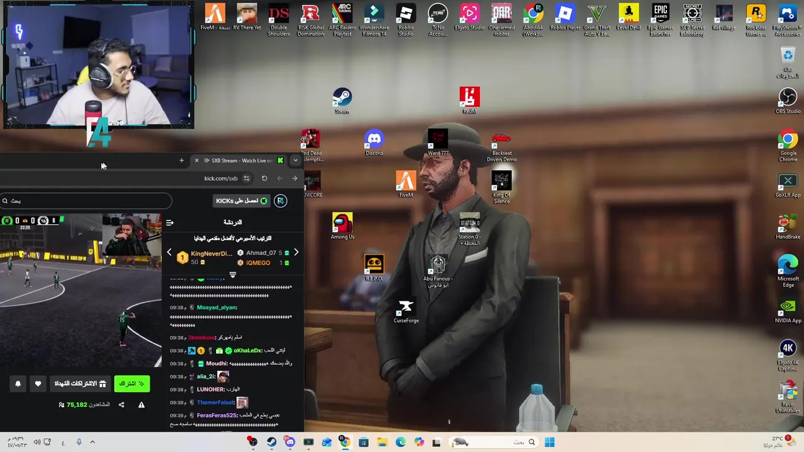This screenshot has width=804, height=452.
Task: Click the SXB stream video player
Action: (80, 290)
